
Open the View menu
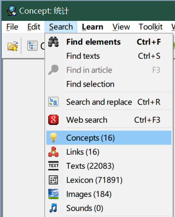(x=121, y=27)
